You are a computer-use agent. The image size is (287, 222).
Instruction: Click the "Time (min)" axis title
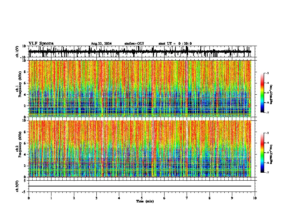[x=145, y=201]
